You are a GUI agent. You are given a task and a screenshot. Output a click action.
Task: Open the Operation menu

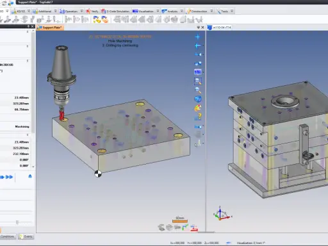[69, 11]
